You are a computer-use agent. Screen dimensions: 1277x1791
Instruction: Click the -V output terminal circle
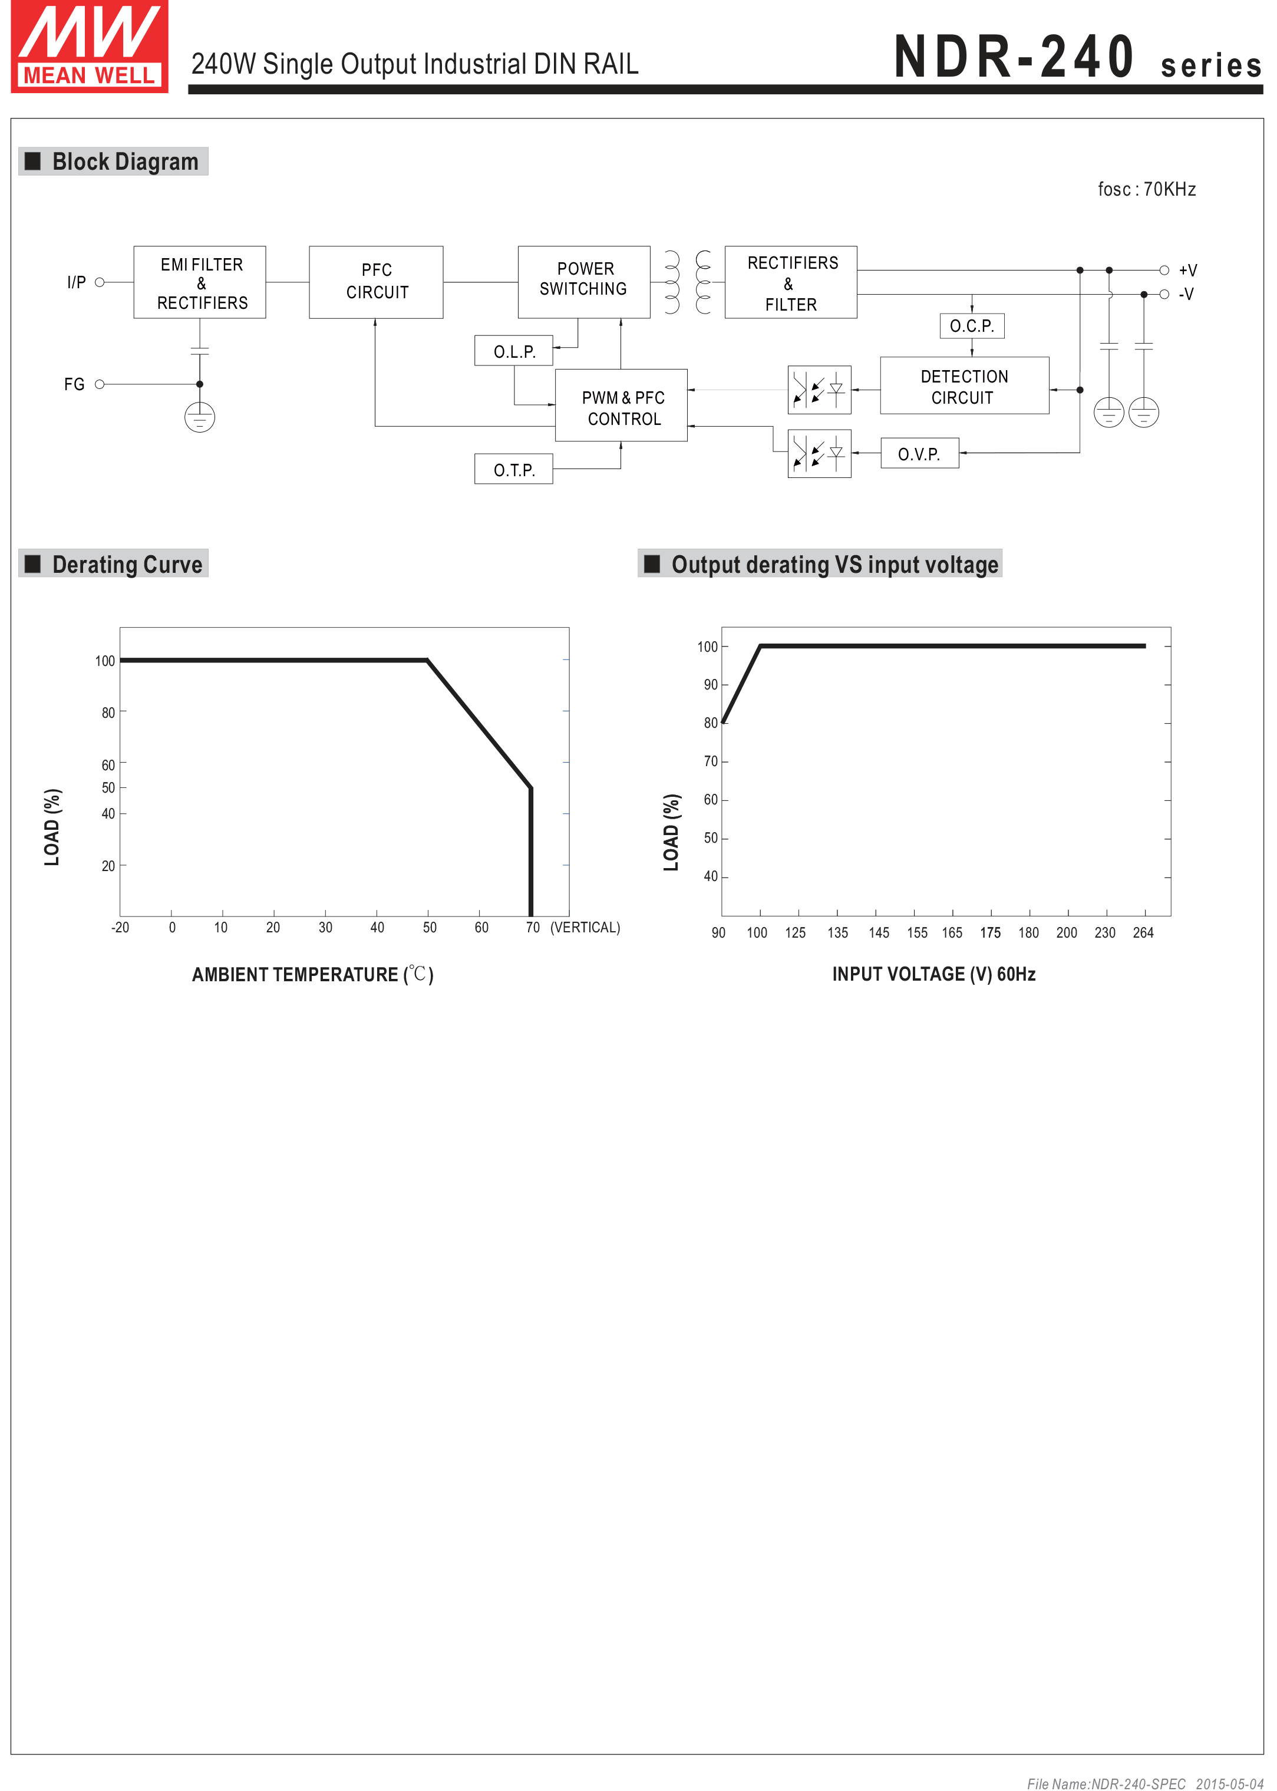pos(1164,294)
